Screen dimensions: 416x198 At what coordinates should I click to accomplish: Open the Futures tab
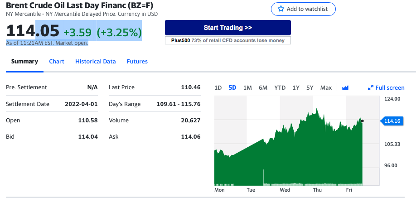tap(137, 61)
